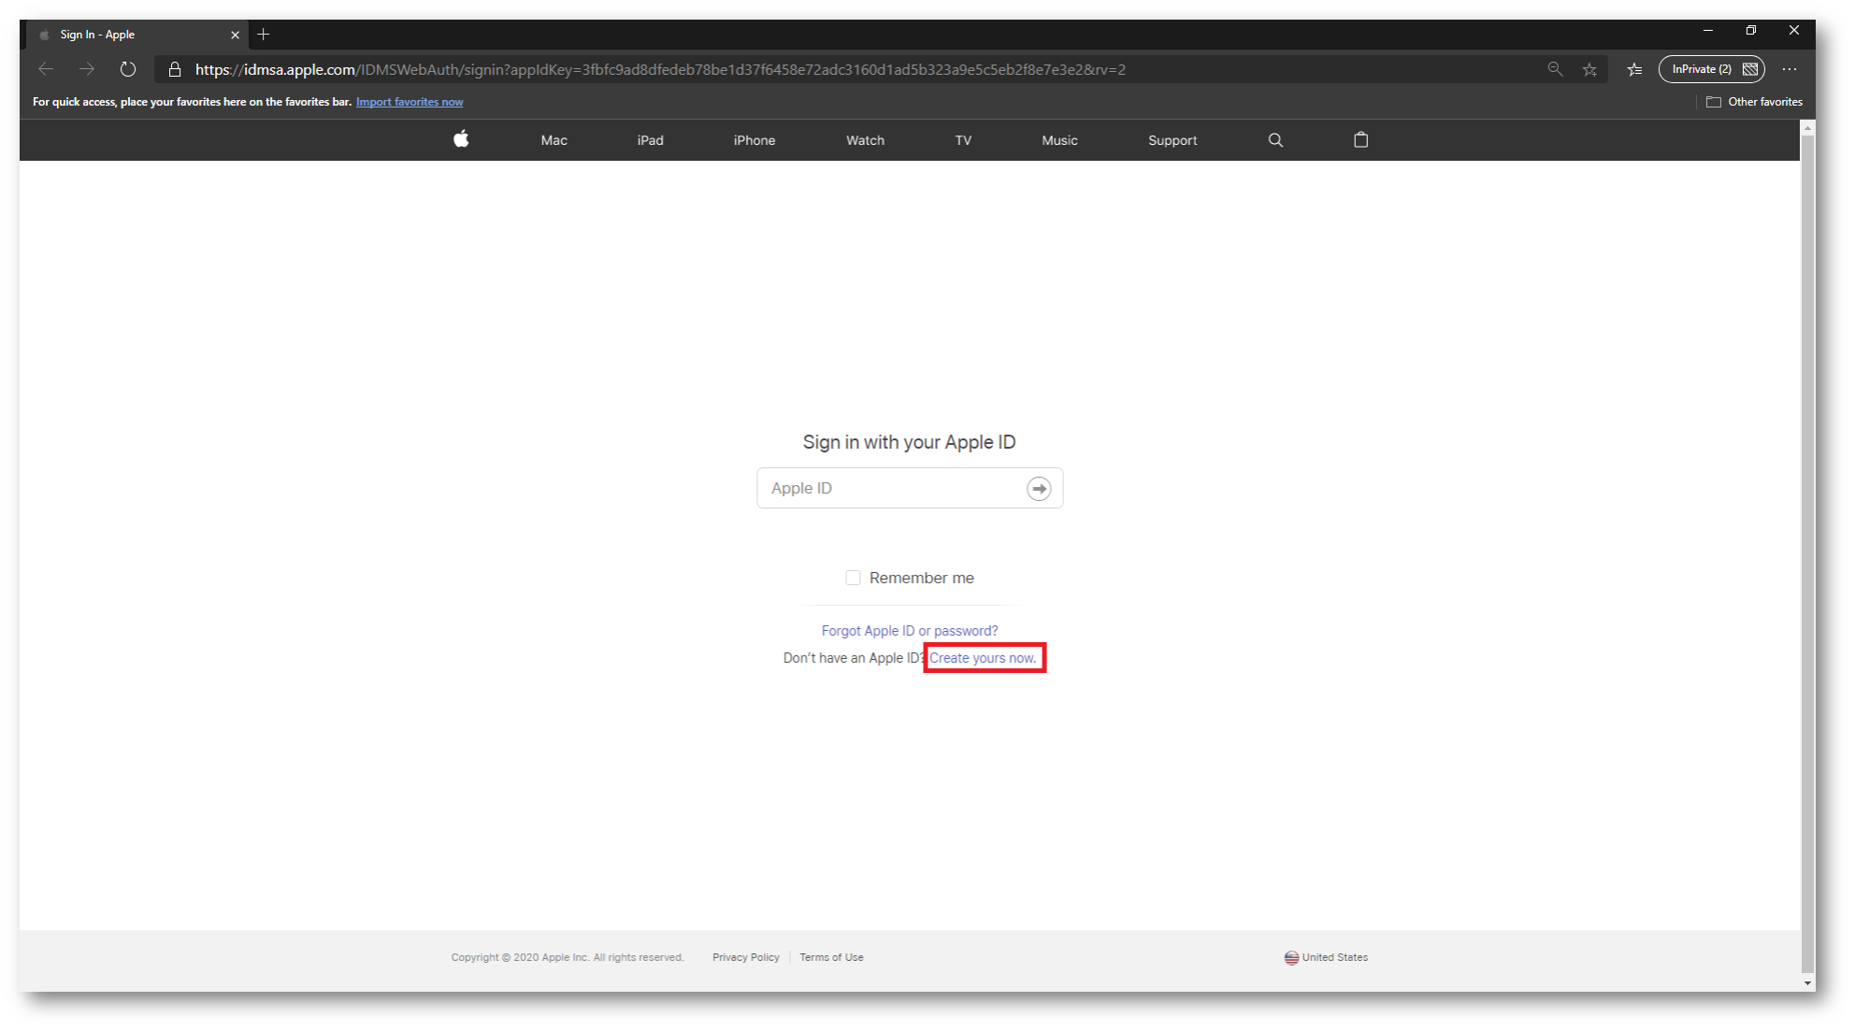Open the shopping bag icon
The image size is (1855, 1031).
1361,139
